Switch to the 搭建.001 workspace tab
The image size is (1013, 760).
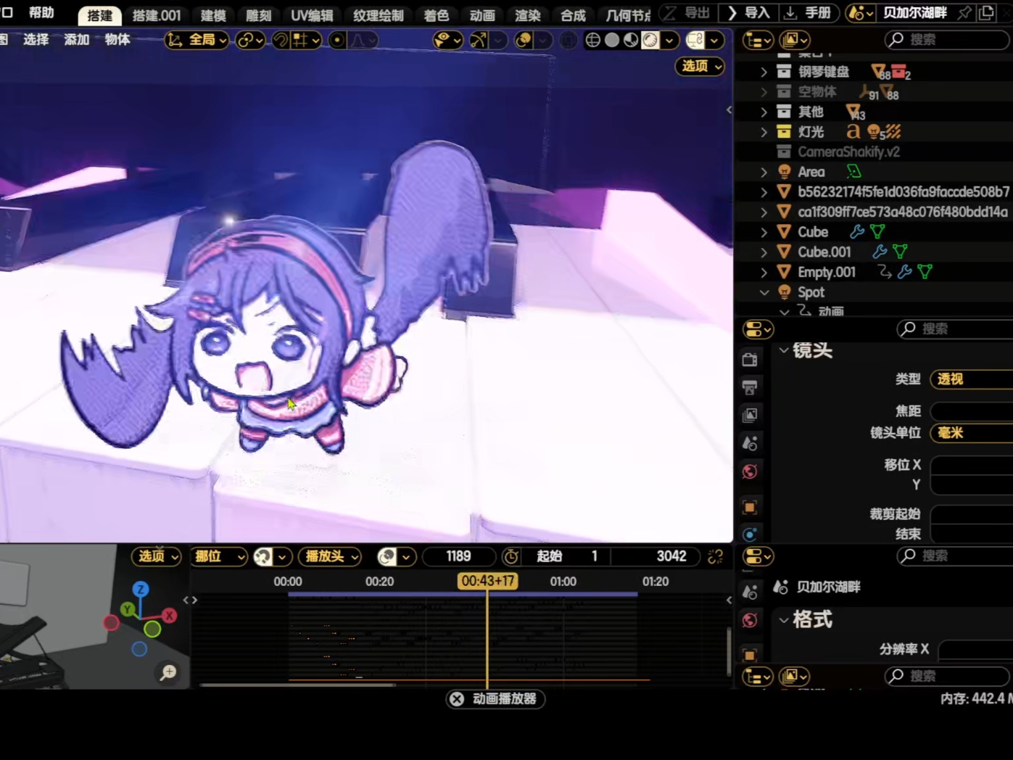click(x=156, y=16)
